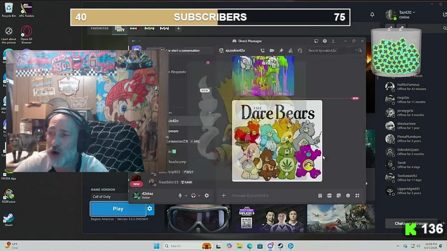Go back with Discord arrow
Viewport: 447px width, 251px height.
click(x=133, y=41)
